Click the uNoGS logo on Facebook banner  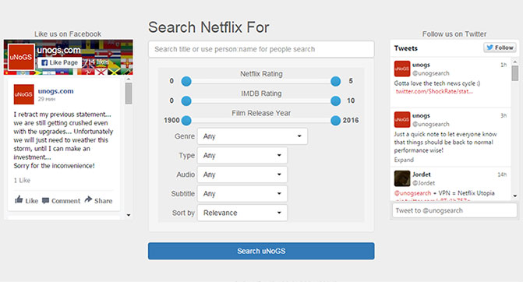click(21, 57)
